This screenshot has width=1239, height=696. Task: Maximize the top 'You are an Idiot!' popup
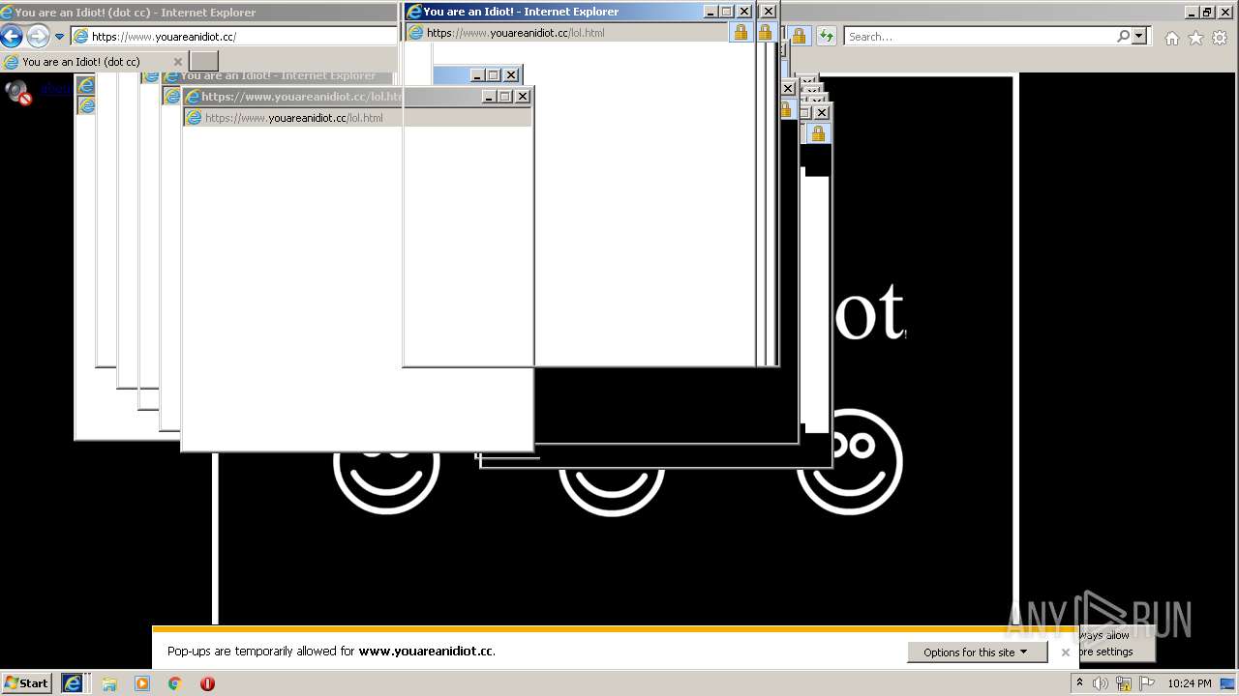click(x=726, y=12)
